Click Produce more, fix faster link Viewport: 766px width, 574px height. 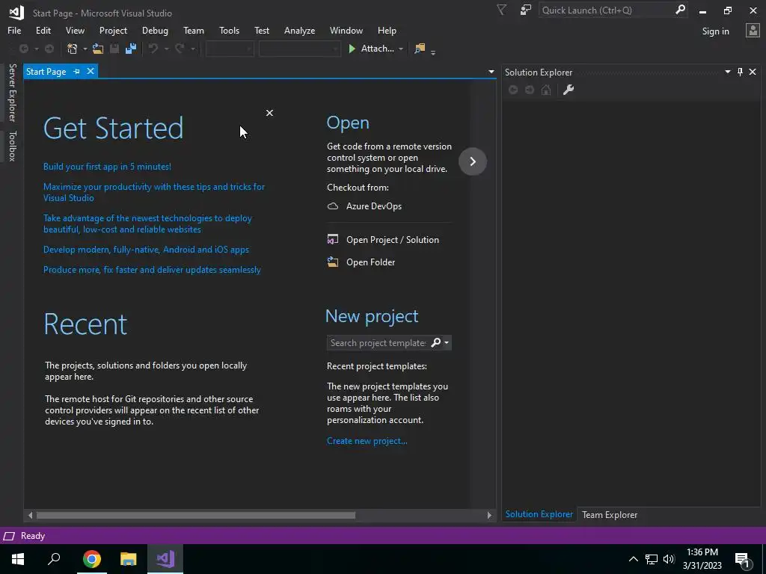tap(152, 269)
